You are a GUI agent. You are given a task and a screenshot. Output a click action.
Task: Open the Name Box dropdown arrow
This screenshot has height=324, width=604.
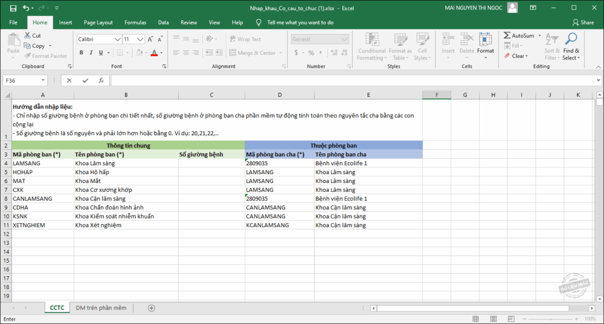pyautogui.click(x=43, y=80)
